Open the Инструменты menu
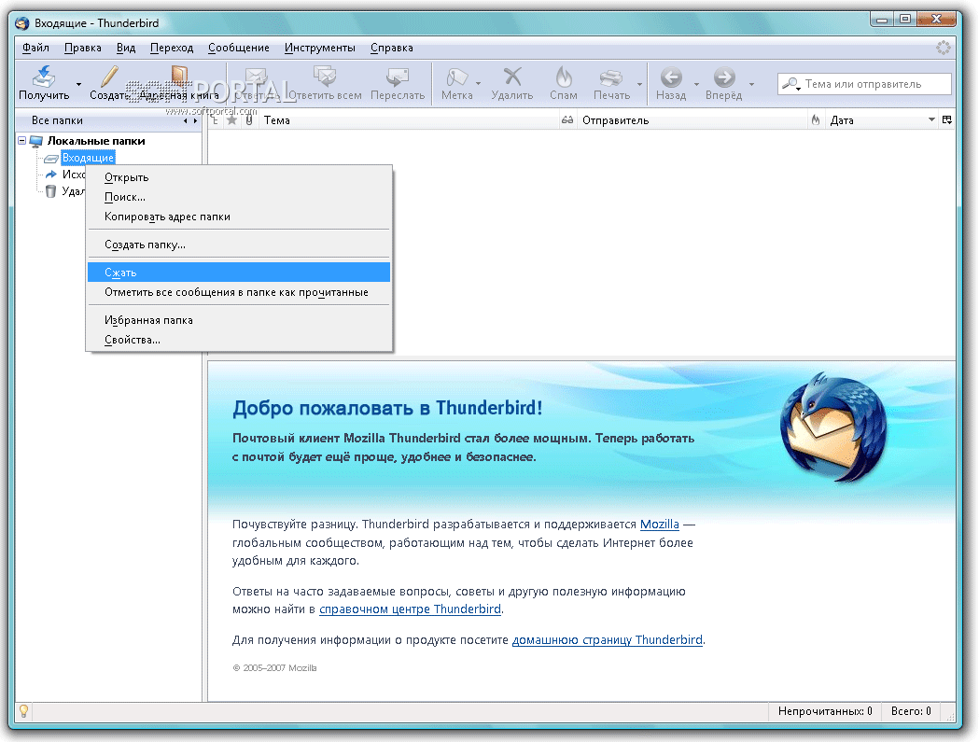Screen dimensions: 979x742 tap(320, 48)
